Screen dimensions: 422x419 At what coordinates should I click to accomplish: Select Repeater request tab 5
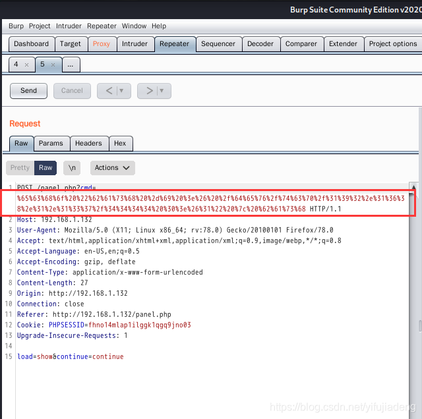42,65
